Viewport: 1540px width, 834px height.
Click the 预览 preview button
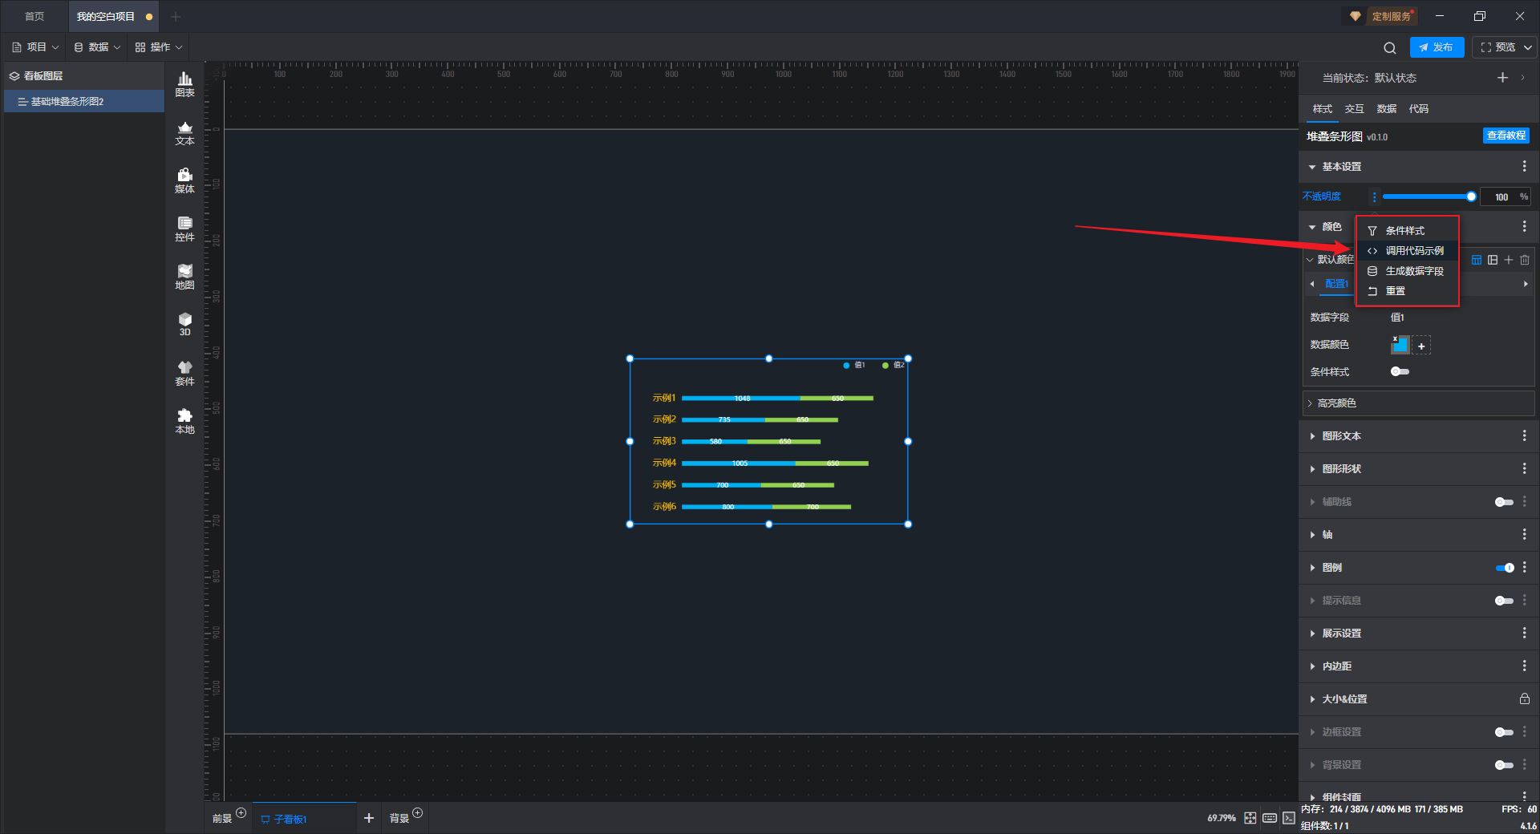1498,47
